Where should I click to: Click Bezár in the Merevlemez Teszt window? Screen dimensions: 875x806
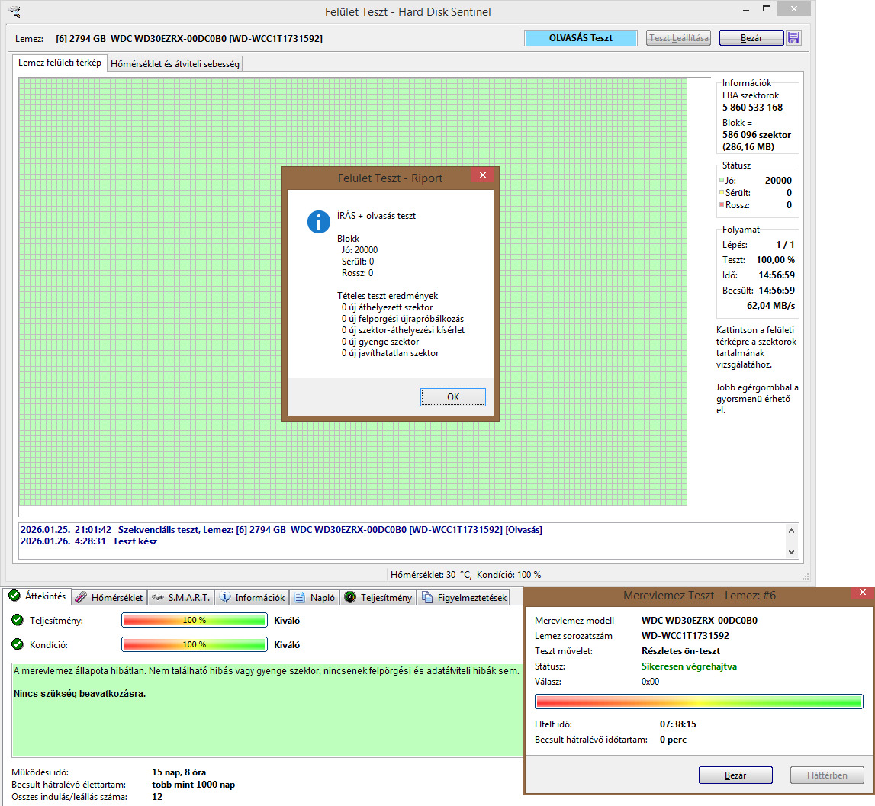735,775
